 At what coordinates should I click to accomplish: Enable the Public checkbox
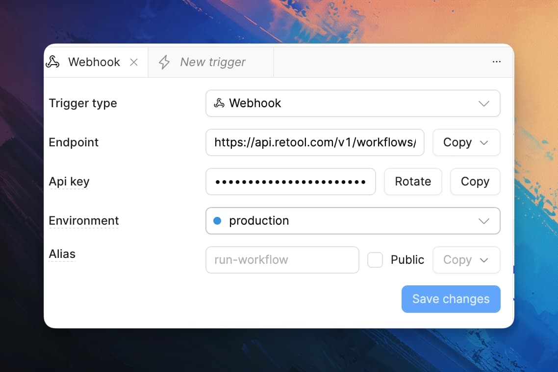[375, 260]
